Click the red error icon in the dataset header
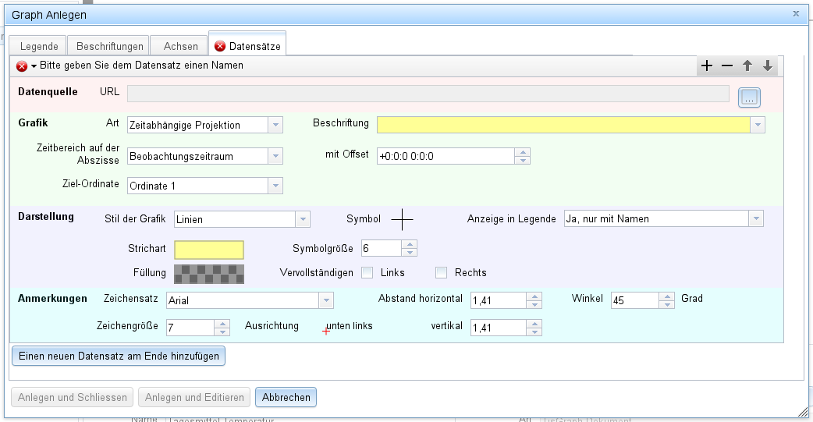 click(22, 66)
